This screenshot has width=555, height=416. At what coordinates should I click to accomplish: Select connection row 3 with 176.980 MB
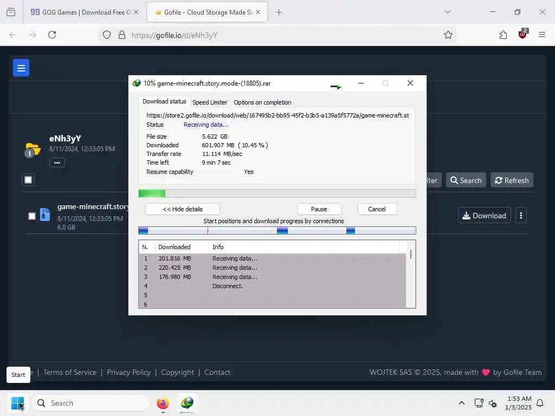(x=272, y=277)
